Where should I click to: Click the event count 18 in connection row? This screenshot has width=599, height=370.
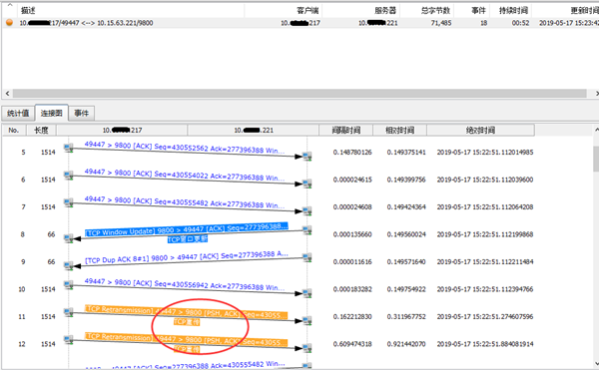483,23
